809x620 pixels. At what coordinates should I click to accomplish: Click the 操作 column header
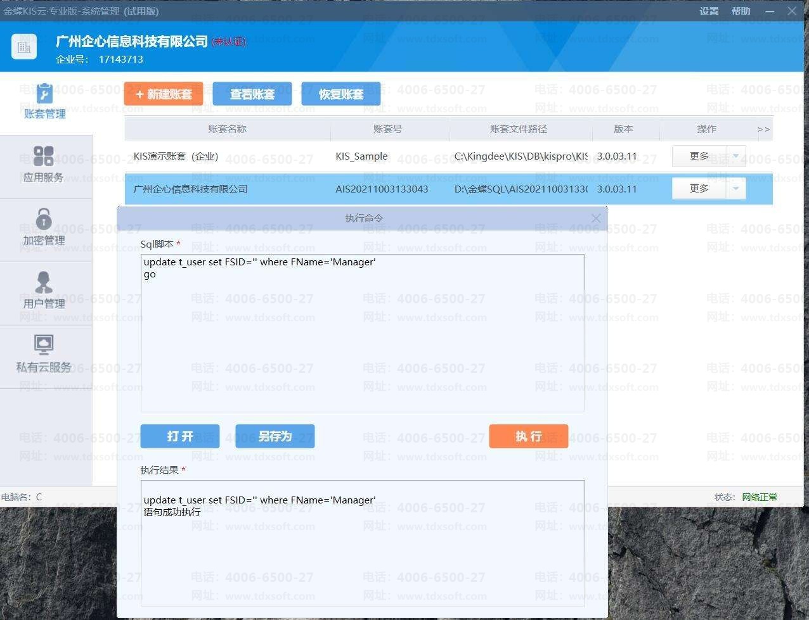coord(707,129)
